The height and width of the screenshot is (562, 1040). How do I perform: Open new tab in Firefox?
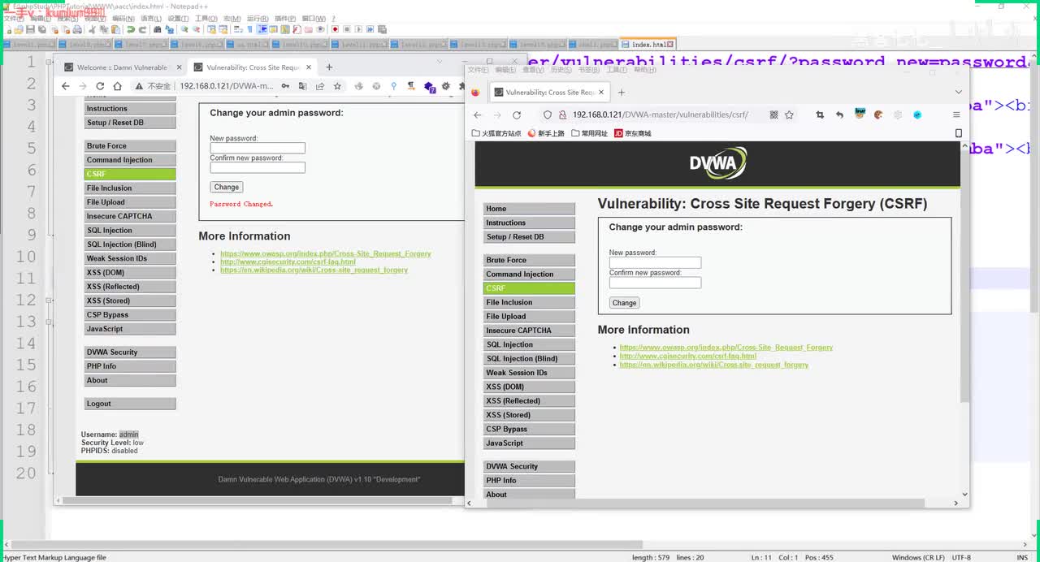[622, 93]
